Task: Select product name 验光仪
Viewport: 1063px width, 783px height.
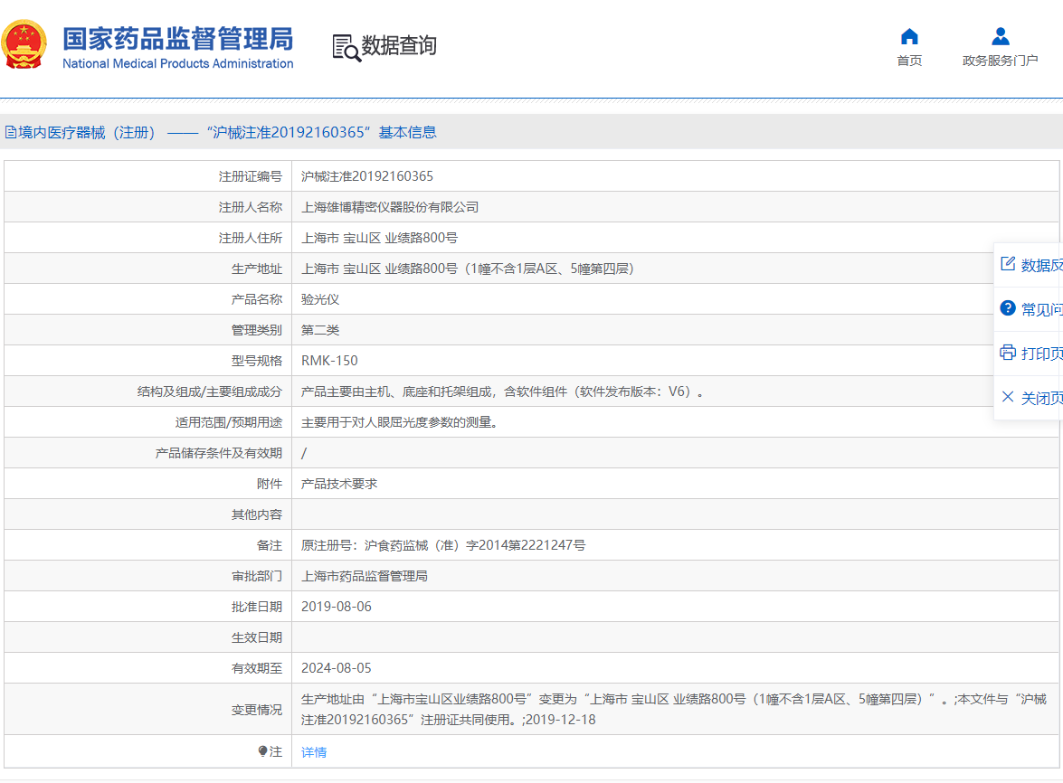Action: pos(320,299)
